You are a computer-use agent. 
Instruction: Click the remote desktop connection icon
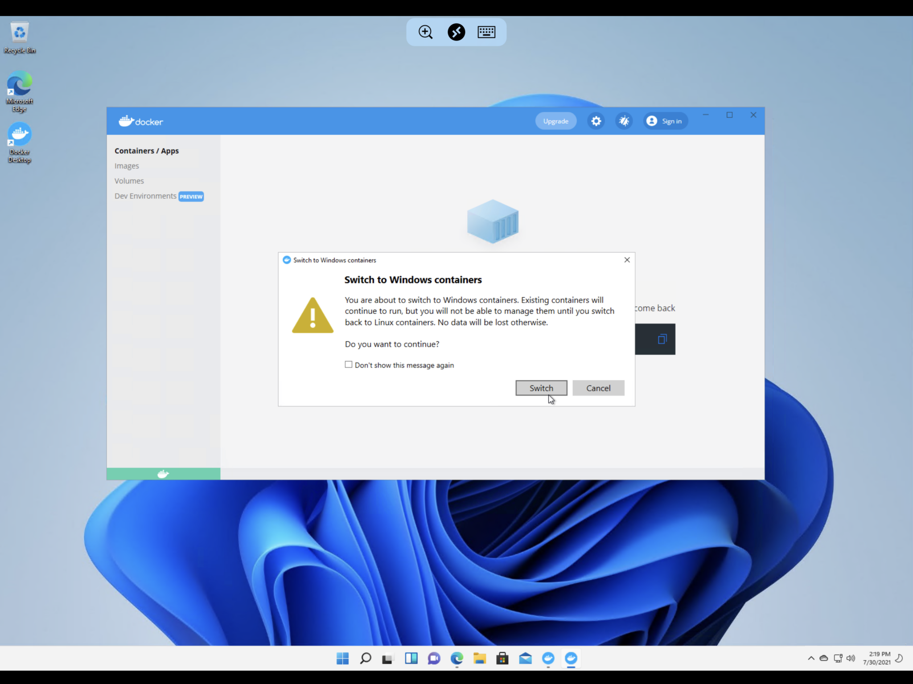tap(456, 32)
